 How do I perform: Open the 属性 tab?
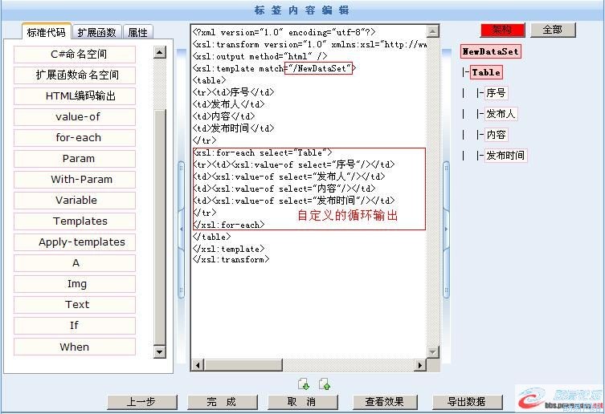(138, 32)
